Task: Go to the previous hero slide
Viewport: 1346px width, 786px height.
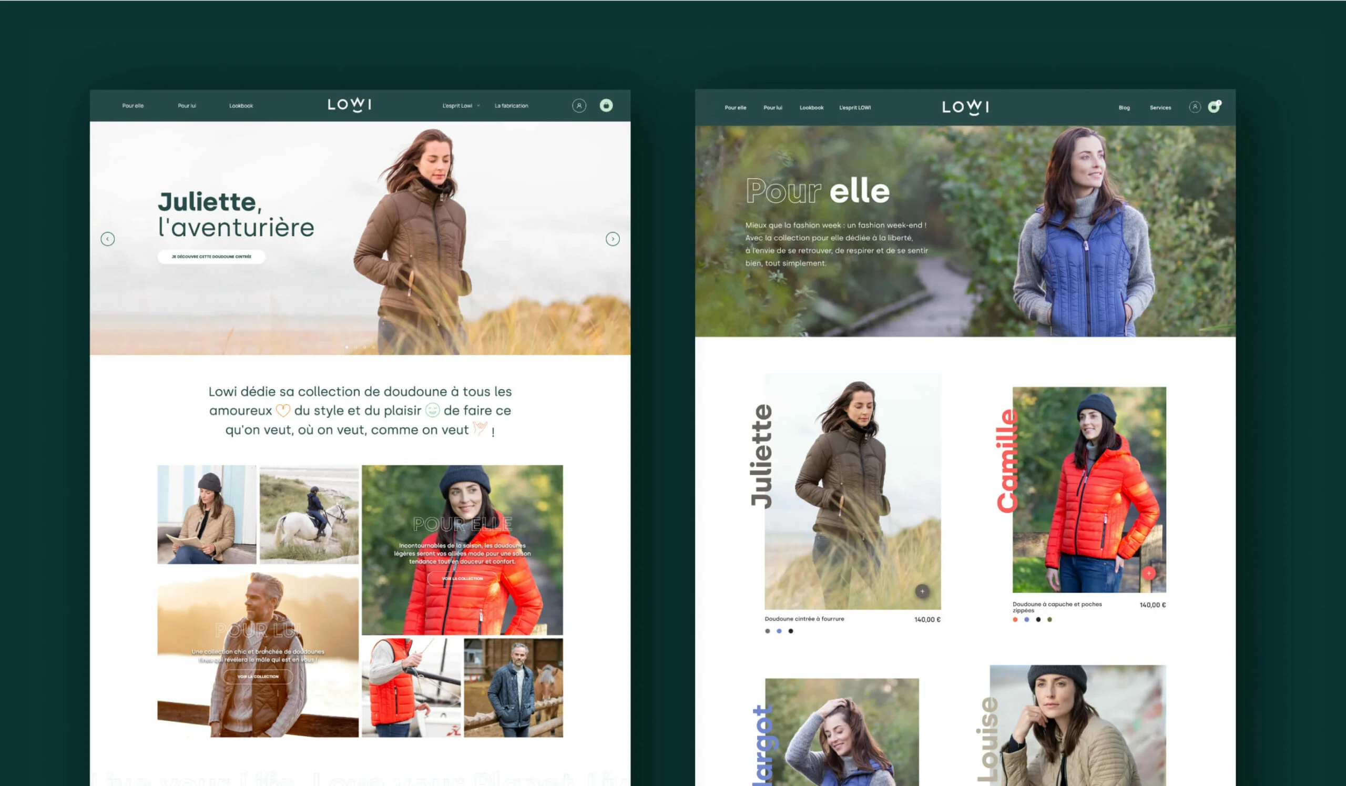Action: pos(107,239)
